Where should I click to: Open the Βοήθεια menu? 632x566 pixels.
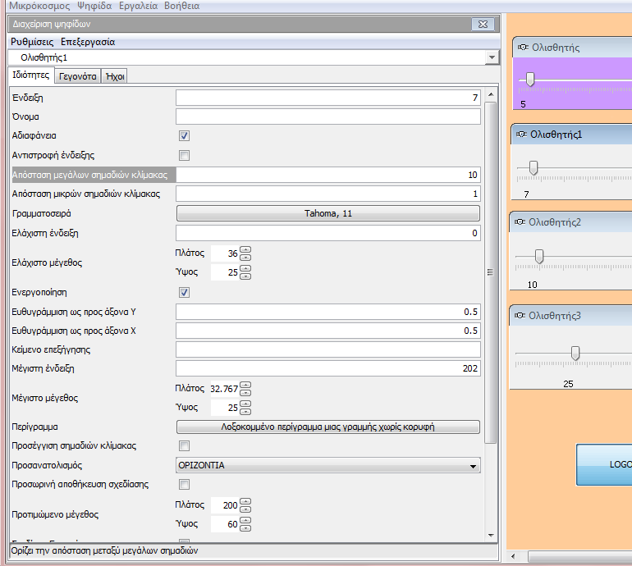click(x=181, y=6)
